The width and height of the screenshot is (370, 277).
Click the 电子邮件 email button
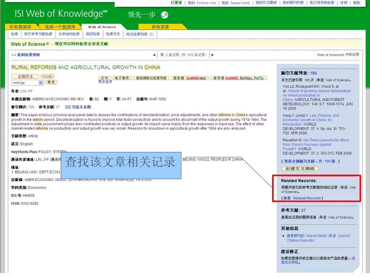point(122,78)
